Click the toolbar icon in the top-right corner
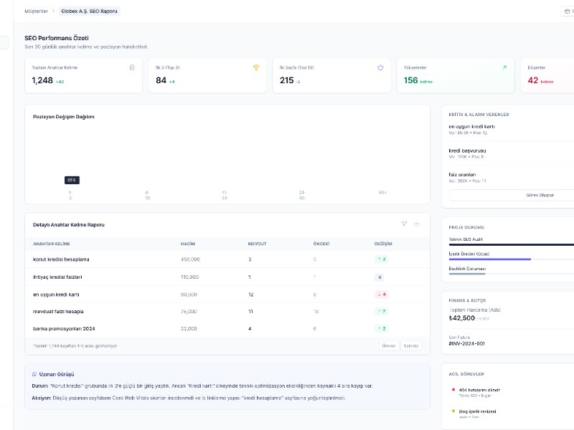This screenshot has width=574, height=430. 565,10
